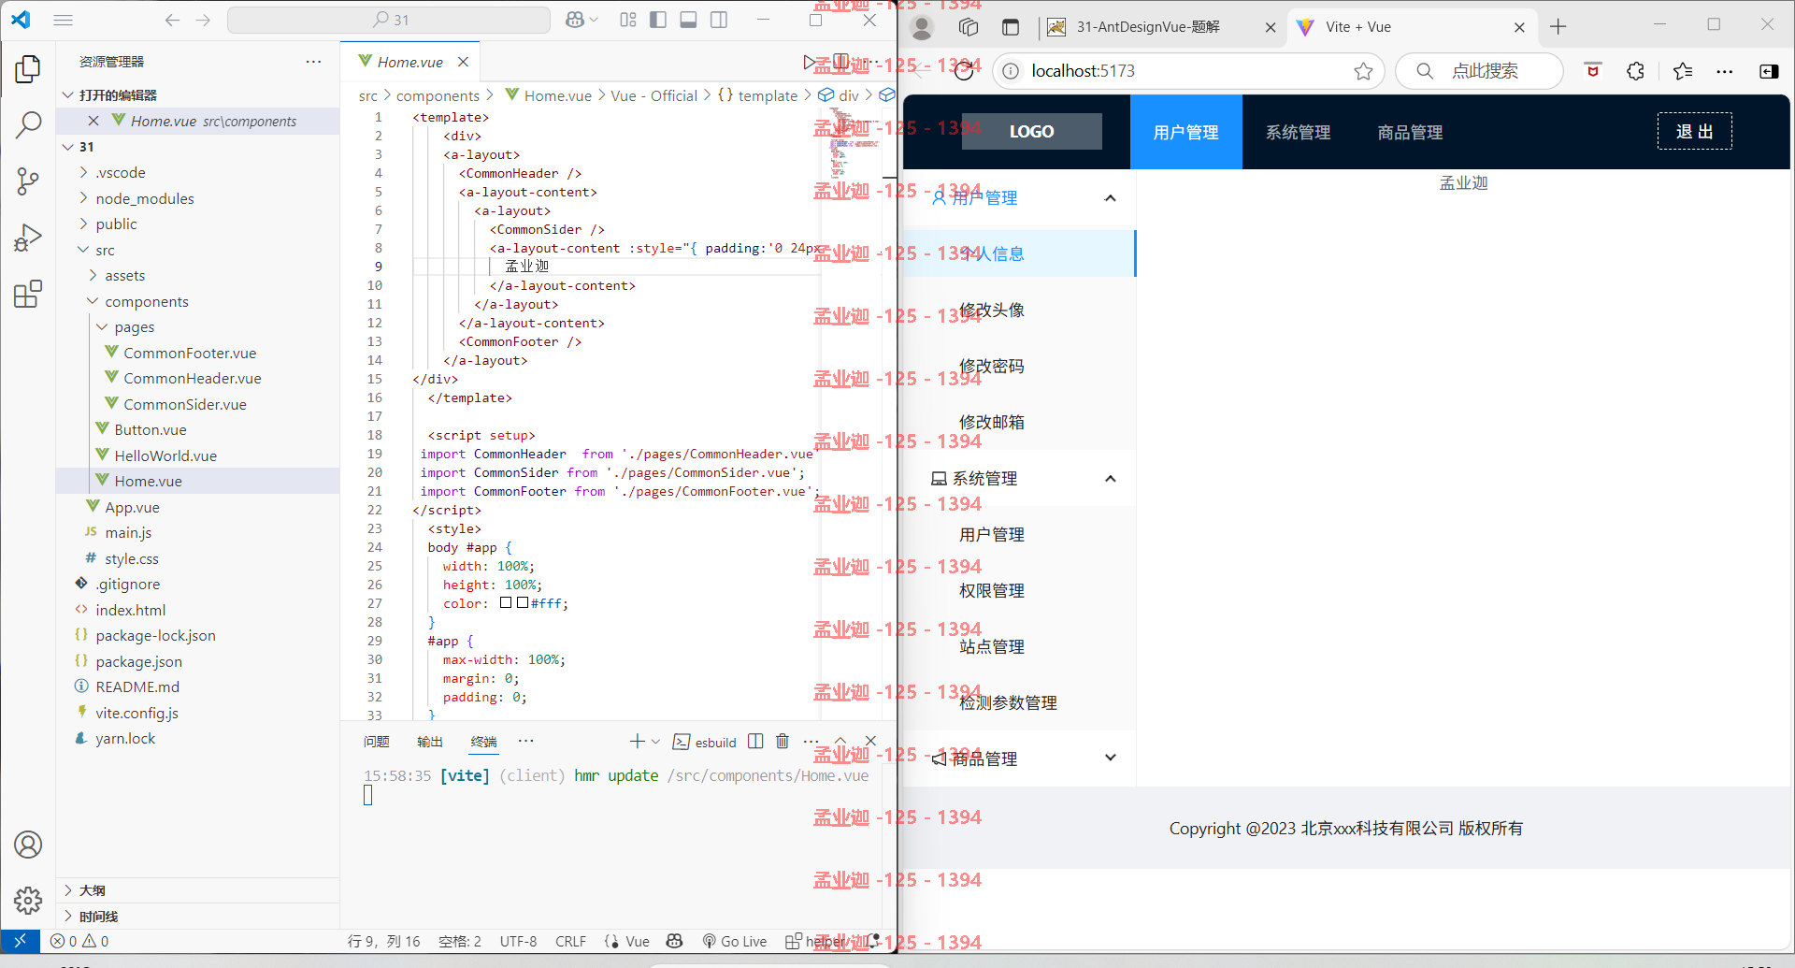Click CRLF end-of-line selector in status bar

point(570,941)
